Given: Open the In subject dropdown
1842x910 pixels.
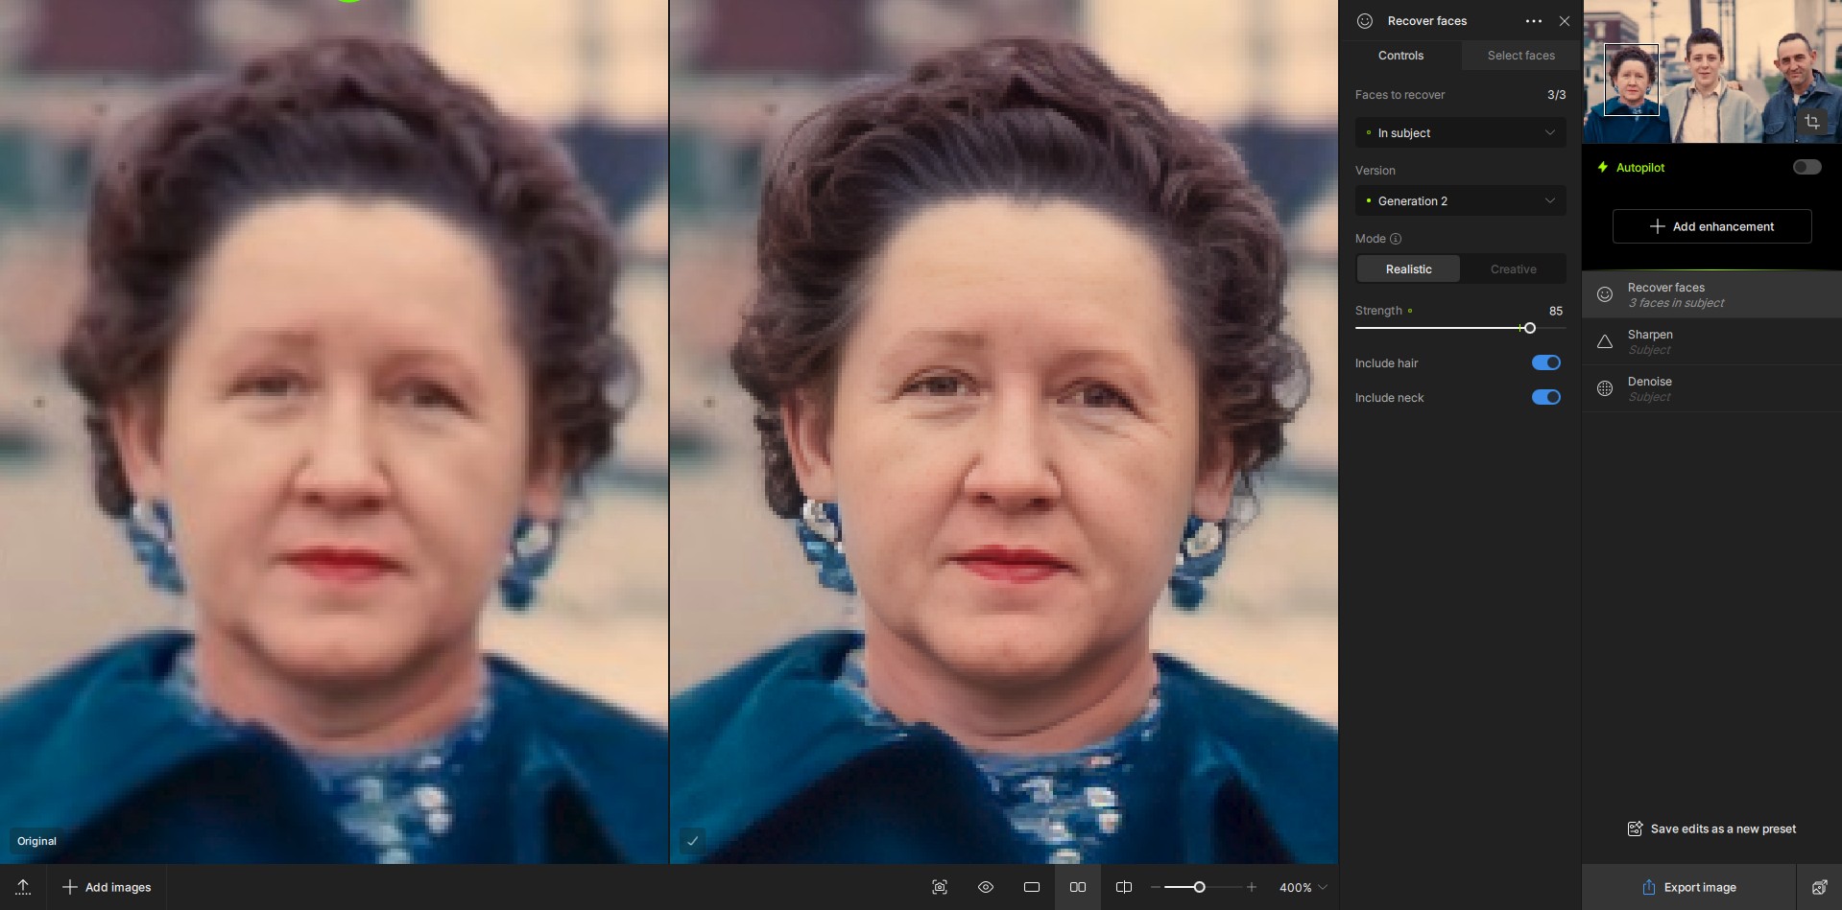Looking at the screenshot, I should (1460, 133).
